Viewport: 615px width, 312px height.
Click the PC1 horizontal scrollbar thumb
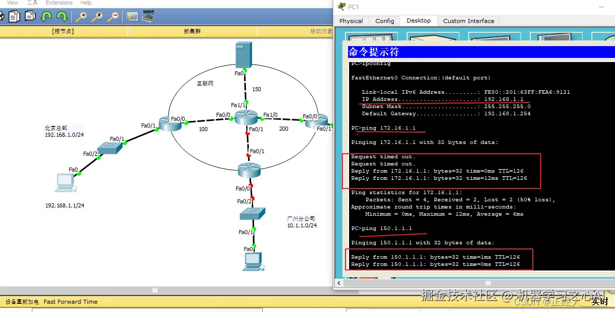click(x=488, y=283)
